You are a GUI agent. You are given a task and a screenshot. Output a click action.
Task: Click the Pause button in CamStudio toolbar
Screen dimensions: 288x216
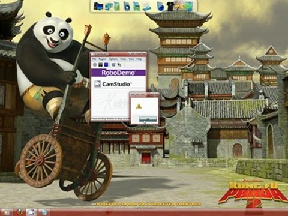101,65
